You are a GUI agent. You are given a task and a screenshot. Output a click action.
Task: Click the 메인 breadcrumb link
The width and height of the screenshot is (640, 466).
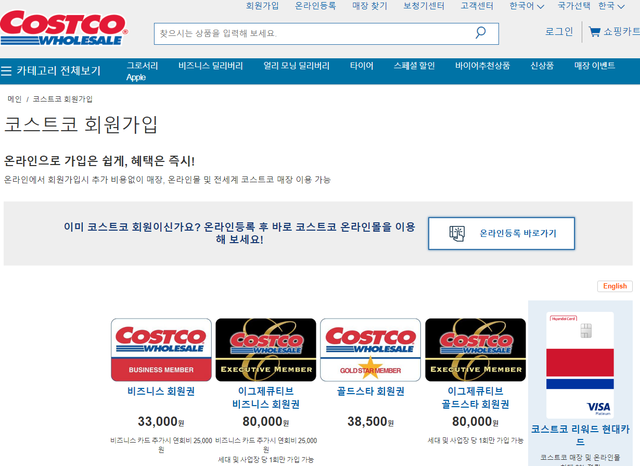(15, 99)
